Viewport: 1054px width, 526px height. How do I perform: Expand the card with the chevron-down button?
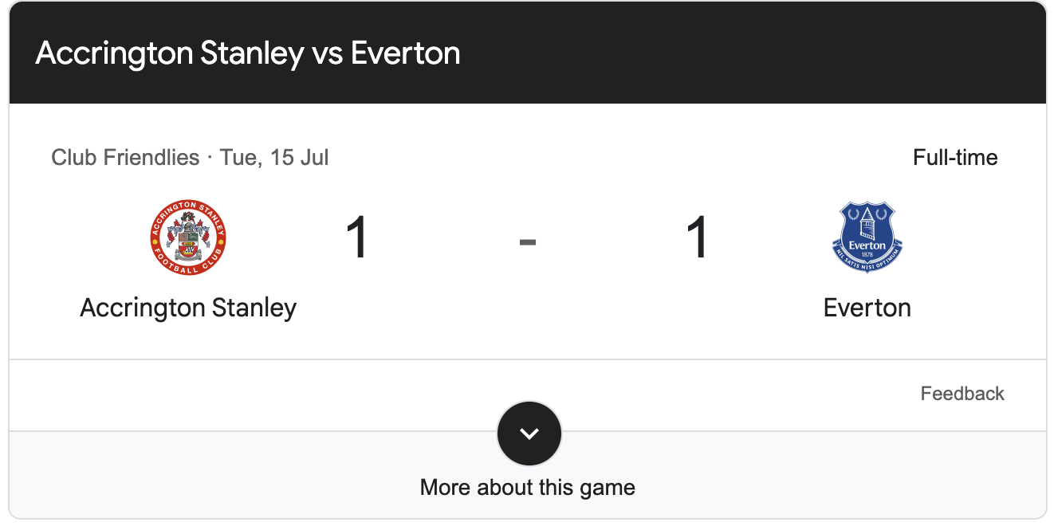(529, 434)
